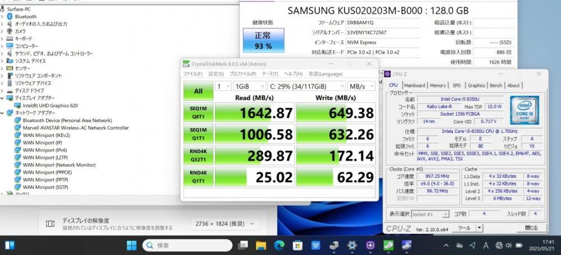The width and height of the screenshot is (561, 255).
Task: Click the CrystalDiskMark title bar app icon
Action: (x=186, y=64)
